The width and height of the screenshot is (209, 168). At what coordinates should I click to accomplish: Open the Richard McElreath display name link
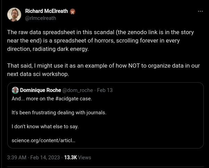coord(47,12)
